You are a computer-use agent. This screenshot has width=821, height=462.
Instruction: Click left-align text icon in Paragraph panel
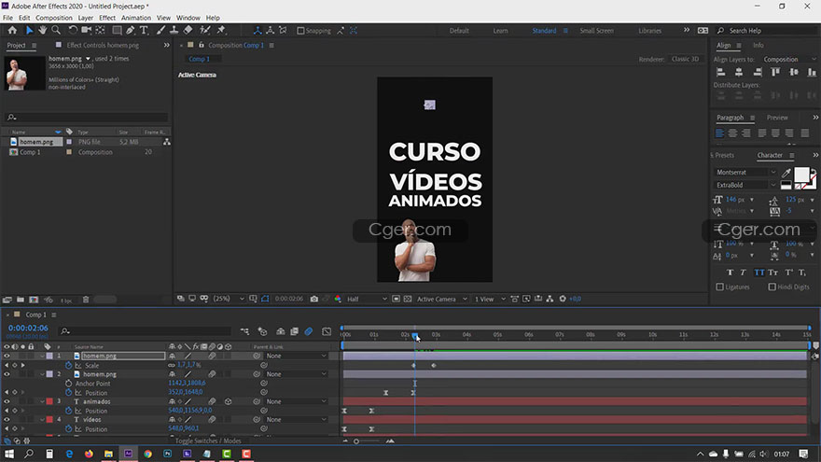click(x=719, y=133)
